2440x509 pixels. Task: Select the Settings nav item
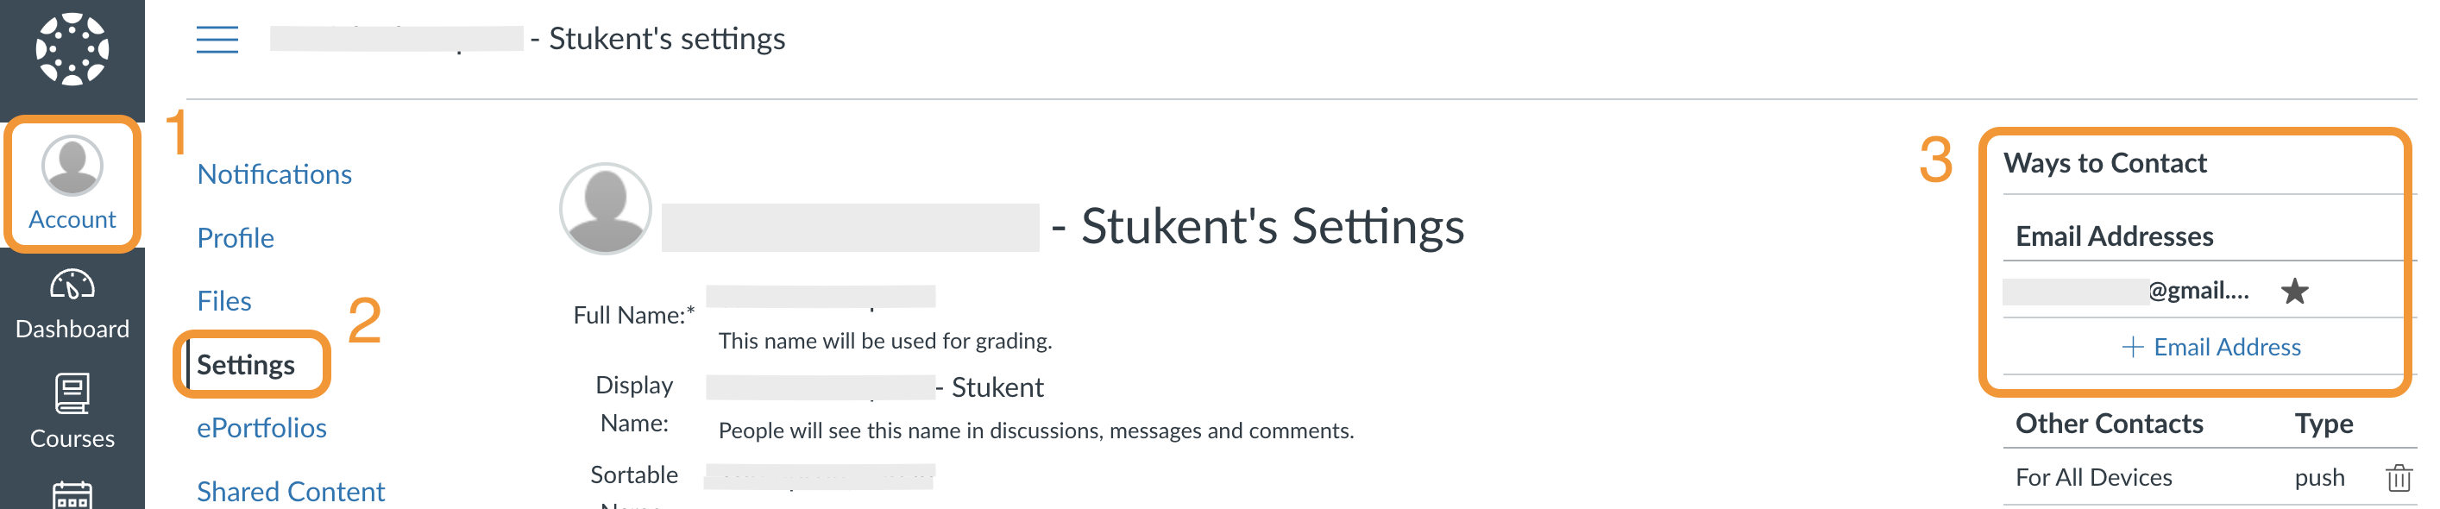(x=245, y=365)
